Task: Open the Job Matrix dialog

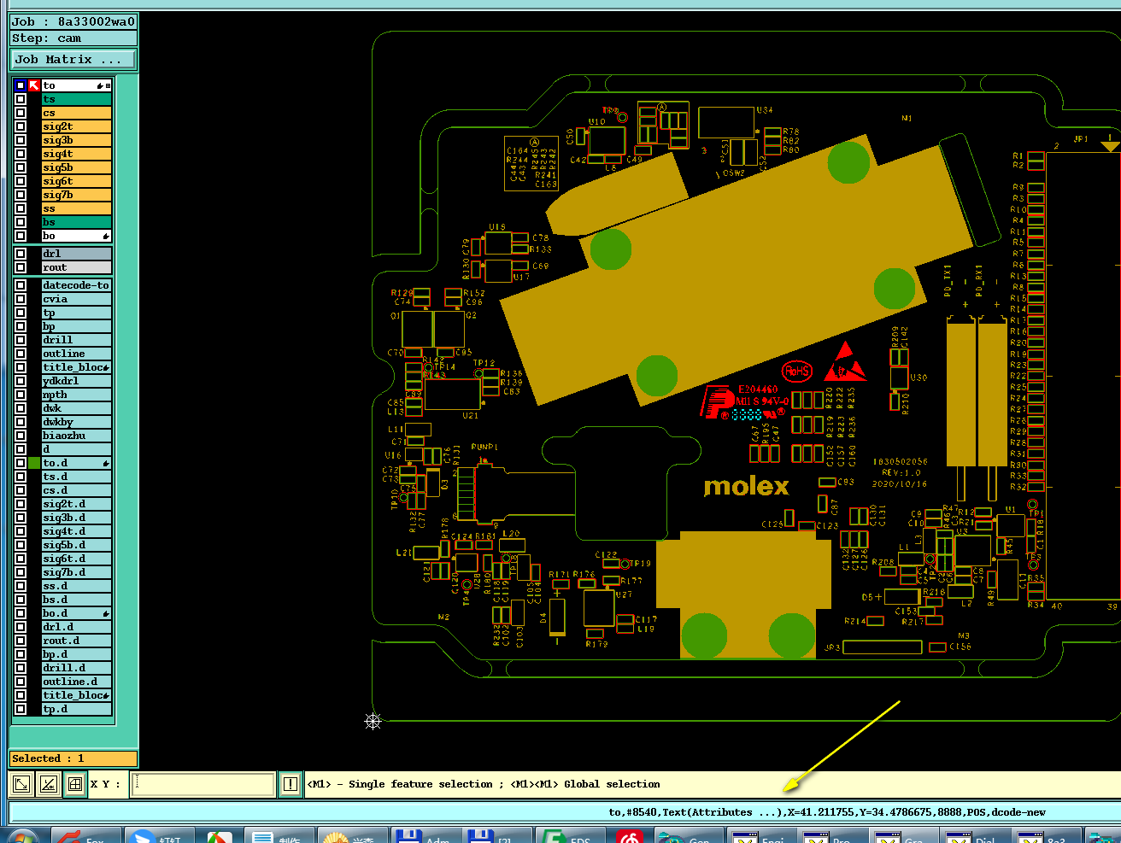Action: (73, 60)
